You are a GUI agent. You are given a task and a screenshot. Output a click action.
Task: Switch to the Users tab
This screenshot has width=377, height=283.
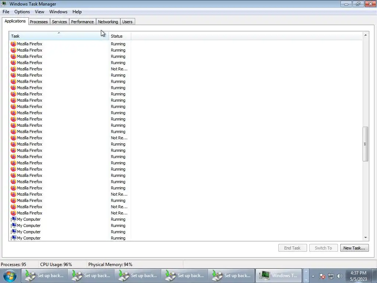(127, 22)
